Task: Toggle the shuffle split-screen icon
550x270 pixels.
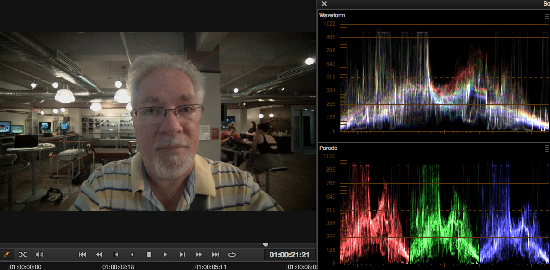Action: (x=23, y=255)
